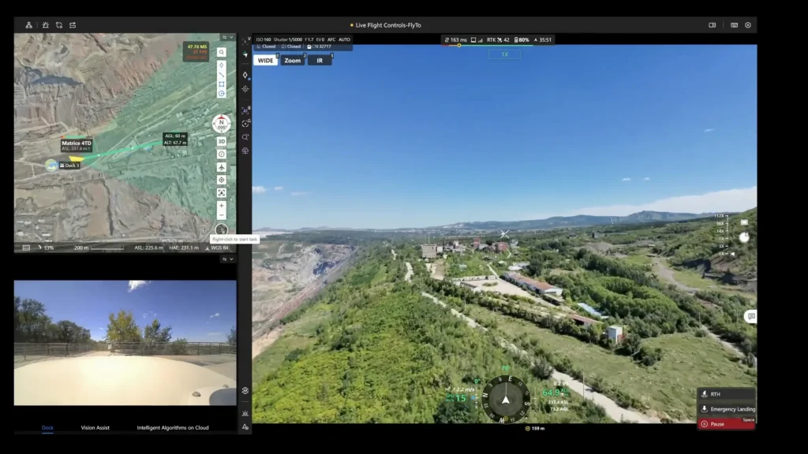Switch camera to Zoom lens
The image size is (808, 454).
pyautogui.click(x=293, y=61)
